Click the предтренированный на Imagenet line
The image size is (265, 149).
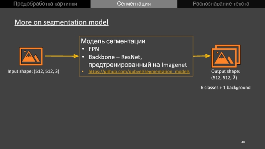[x=137, y=65]
